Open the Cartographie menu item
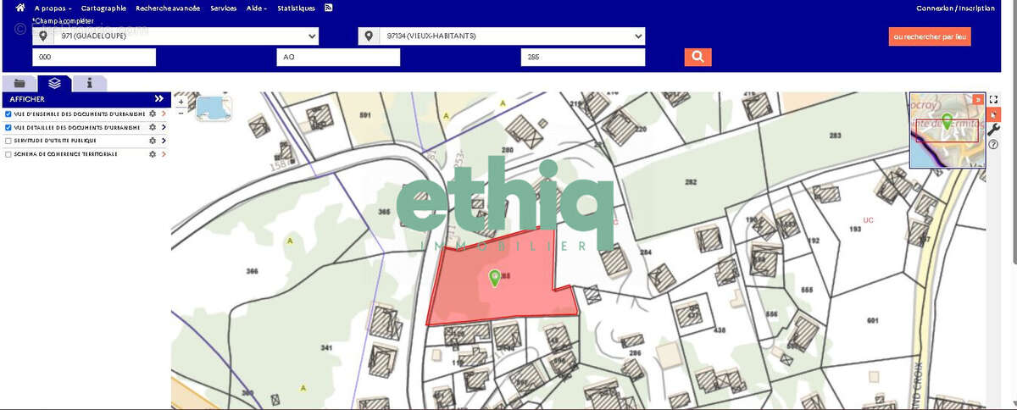1017x410 pixels. (x=103, y=8)
